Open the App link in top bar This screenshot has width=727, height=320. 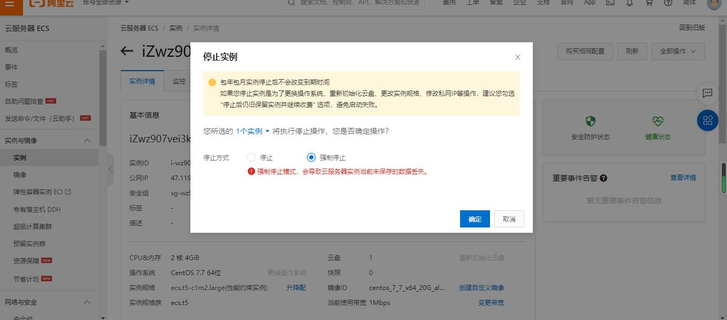590,3
